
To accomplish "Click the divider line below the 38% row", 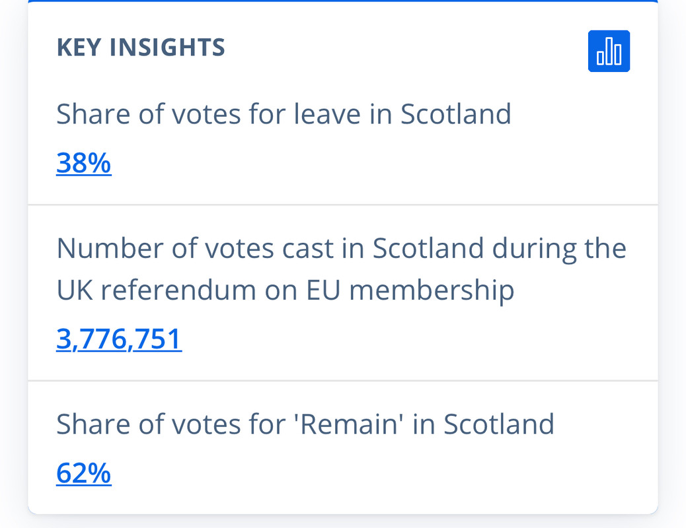I will 343,205.
